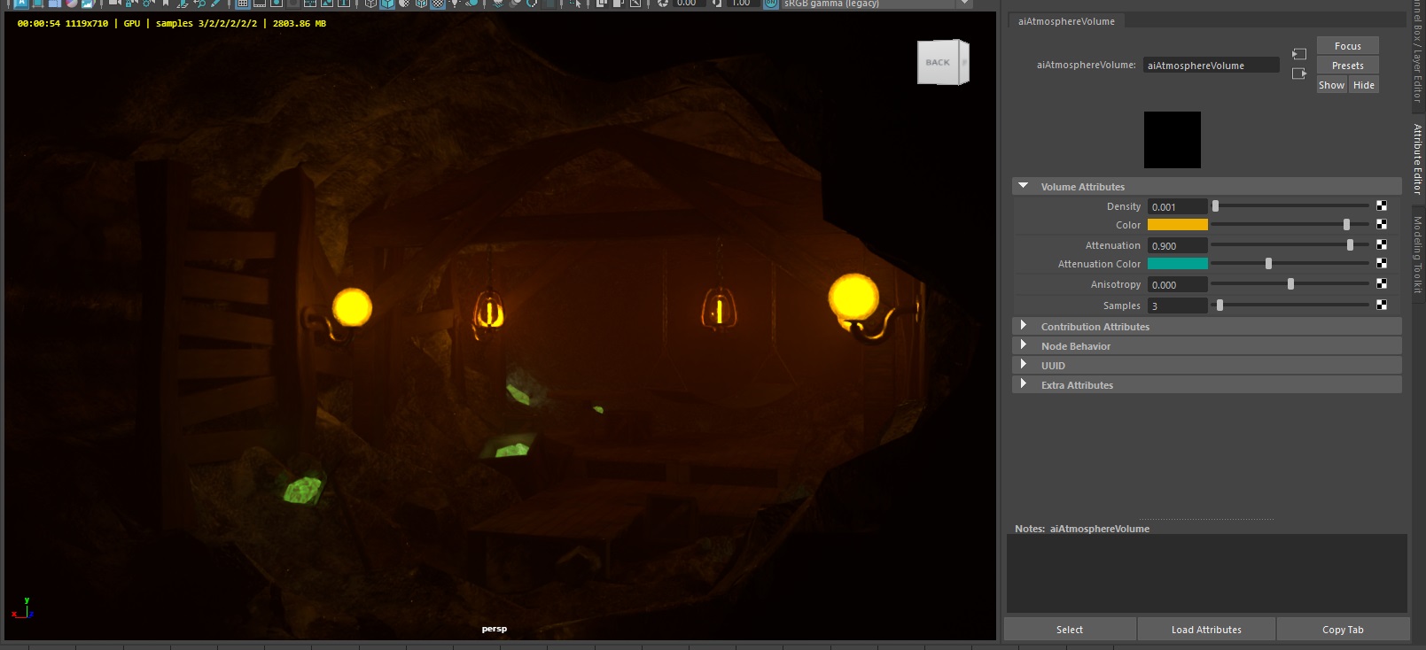Select the aiAtmosphereVolume node tab
1426x650 pixels.
click(1066, 21)
